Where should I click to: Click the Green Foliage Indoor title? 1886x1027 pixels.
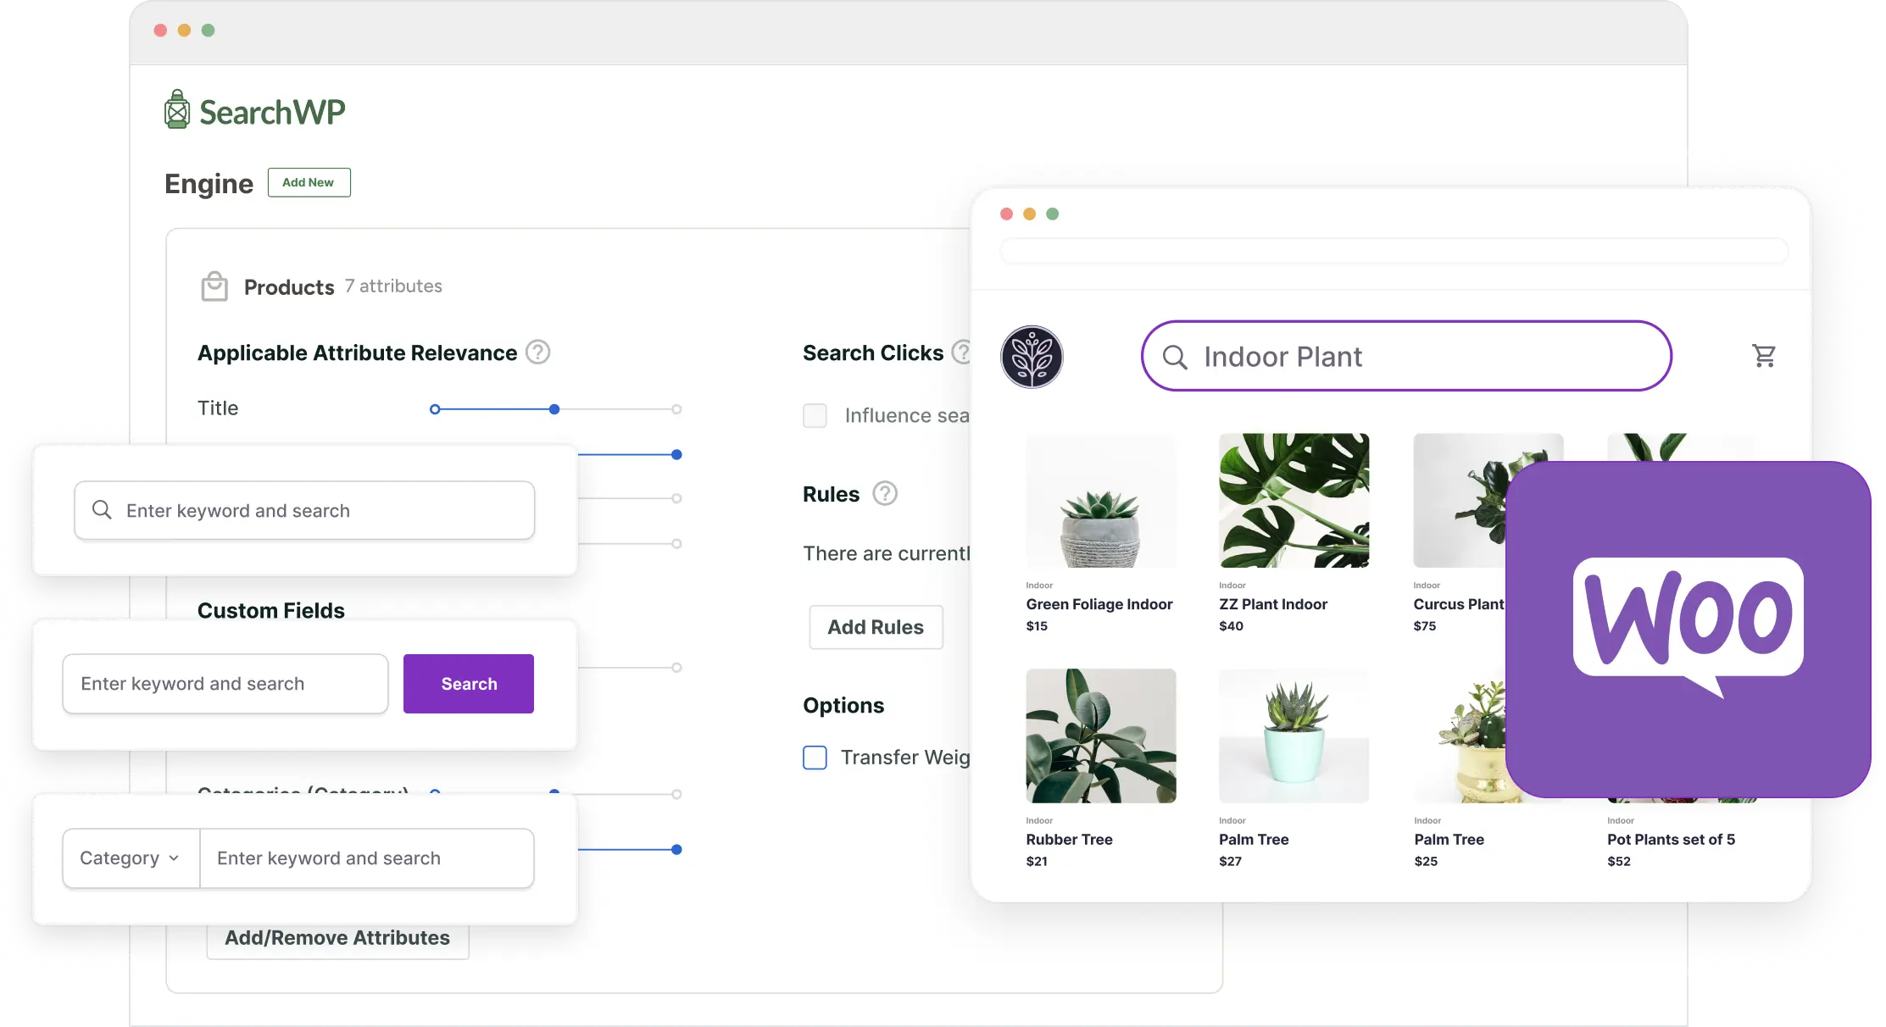coord(1099,604)
